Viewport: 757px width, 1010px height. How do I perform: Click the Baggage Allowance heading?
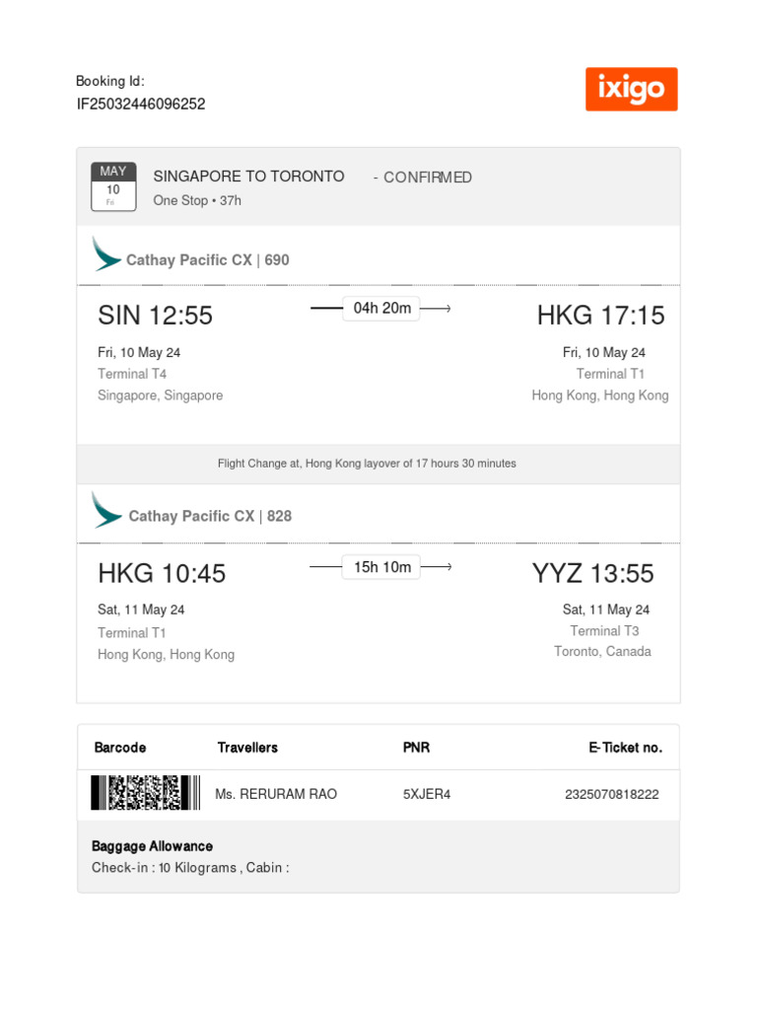(x=152, y=846)
